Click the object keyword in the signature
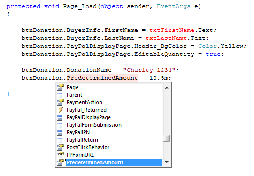 coord(112,7)
